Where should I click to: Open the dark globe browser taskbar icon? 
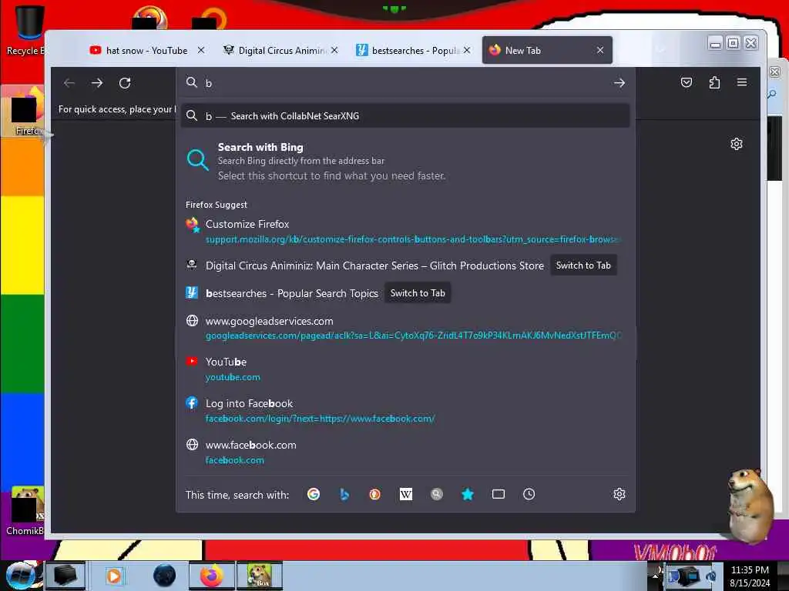(x=165, y=576)
